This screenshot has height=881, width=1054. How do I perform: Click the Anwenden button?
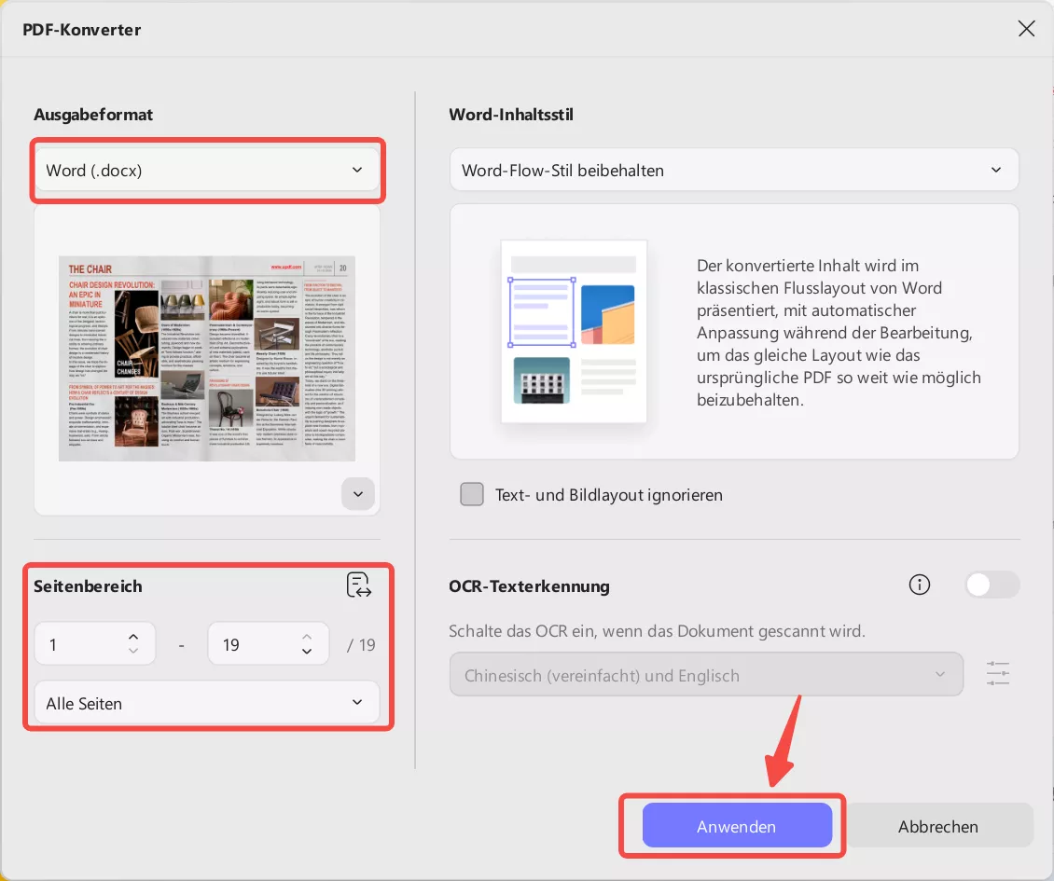tap(736, 825)
